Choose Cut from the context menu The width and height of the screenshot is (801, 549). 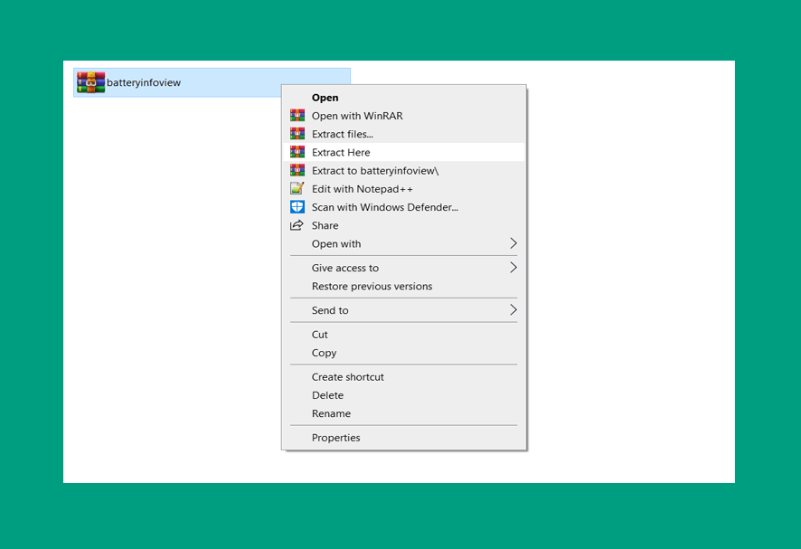tap(403, 335)
